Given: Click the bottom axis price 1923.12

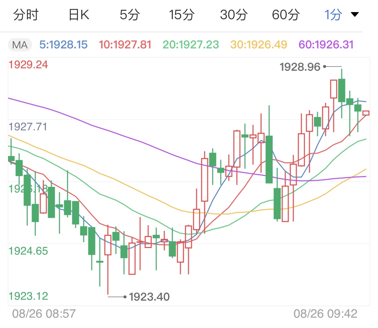Looking at the screenshot, I should (28, 296).
